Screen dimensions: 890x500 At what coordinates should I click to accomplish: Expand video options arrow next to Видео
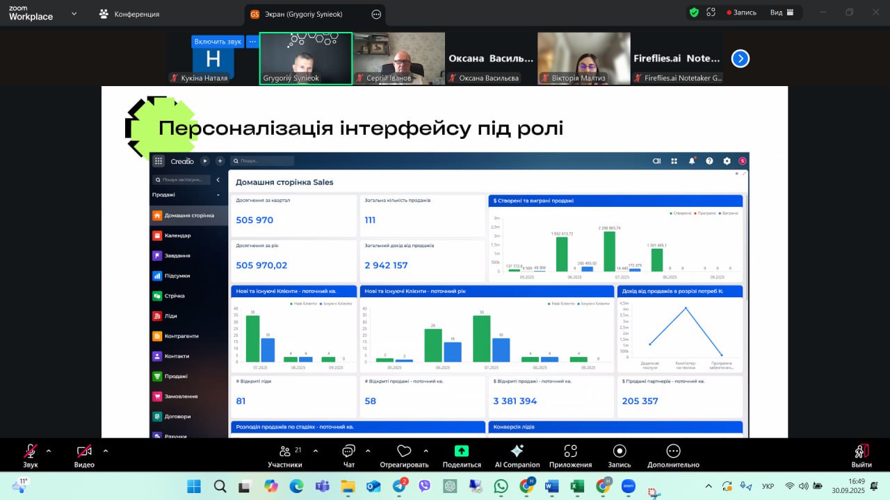point(106,450)
